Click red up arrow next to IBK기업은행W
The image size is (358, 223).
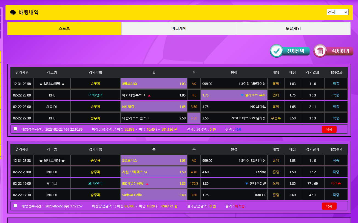[x=147, y=184]
